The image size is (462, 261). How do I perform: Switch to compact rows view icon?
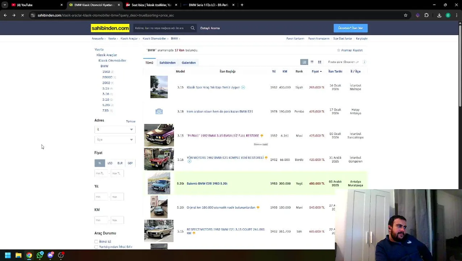(312, 62)
